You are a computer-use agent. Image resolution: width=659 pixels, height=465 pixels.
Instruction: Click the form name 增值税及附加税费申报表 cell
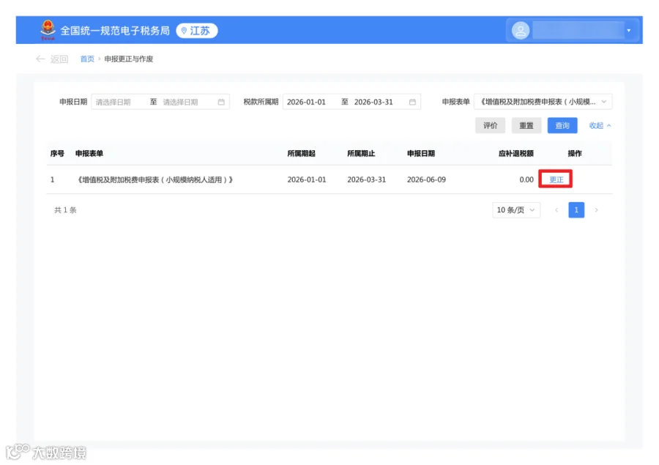pos(154,180)
